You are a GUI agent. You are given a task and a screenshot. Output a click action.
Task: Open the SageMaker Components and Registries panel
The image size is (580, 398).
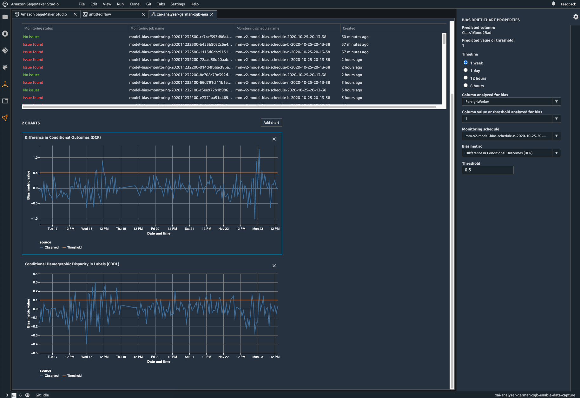[5, 84]
